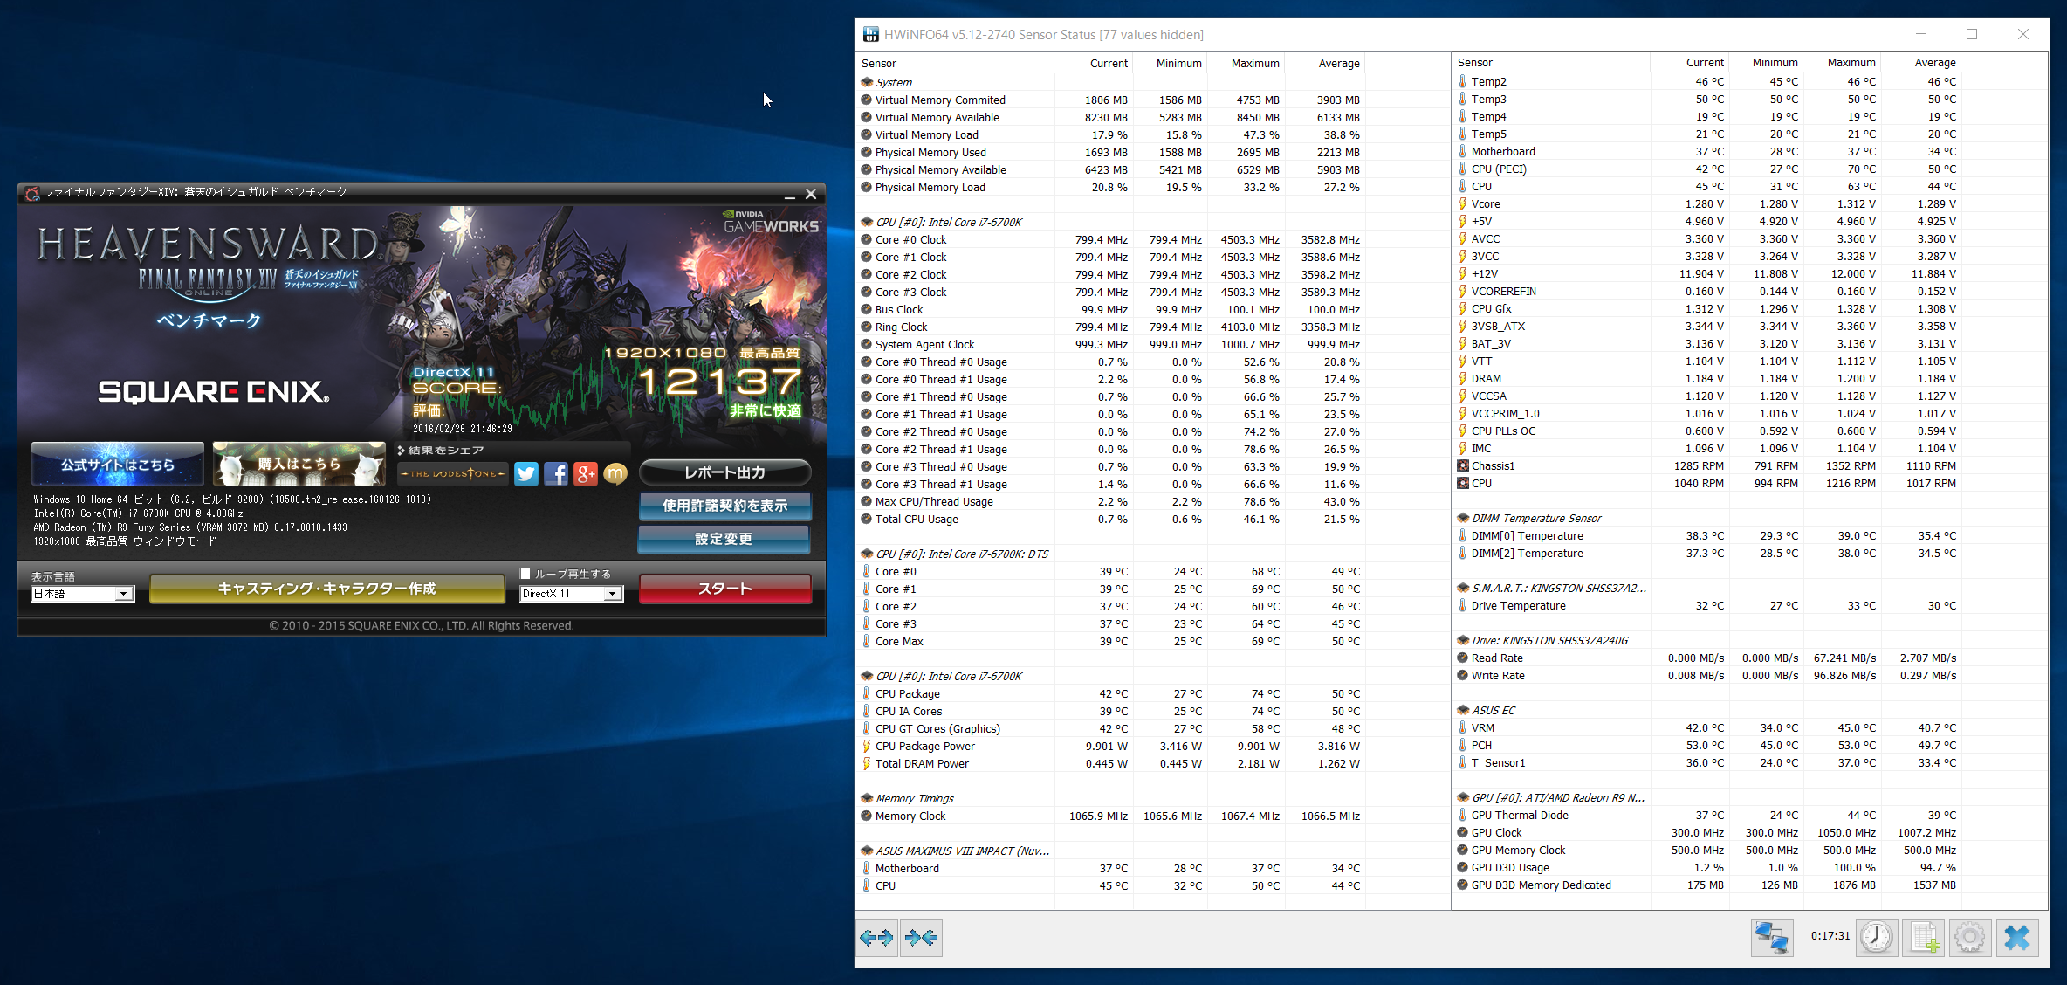Screen dimensions: 2067x985
Task: Click the collapse columns arrows icon in HWiNFO
Action: tap(921, 938)
